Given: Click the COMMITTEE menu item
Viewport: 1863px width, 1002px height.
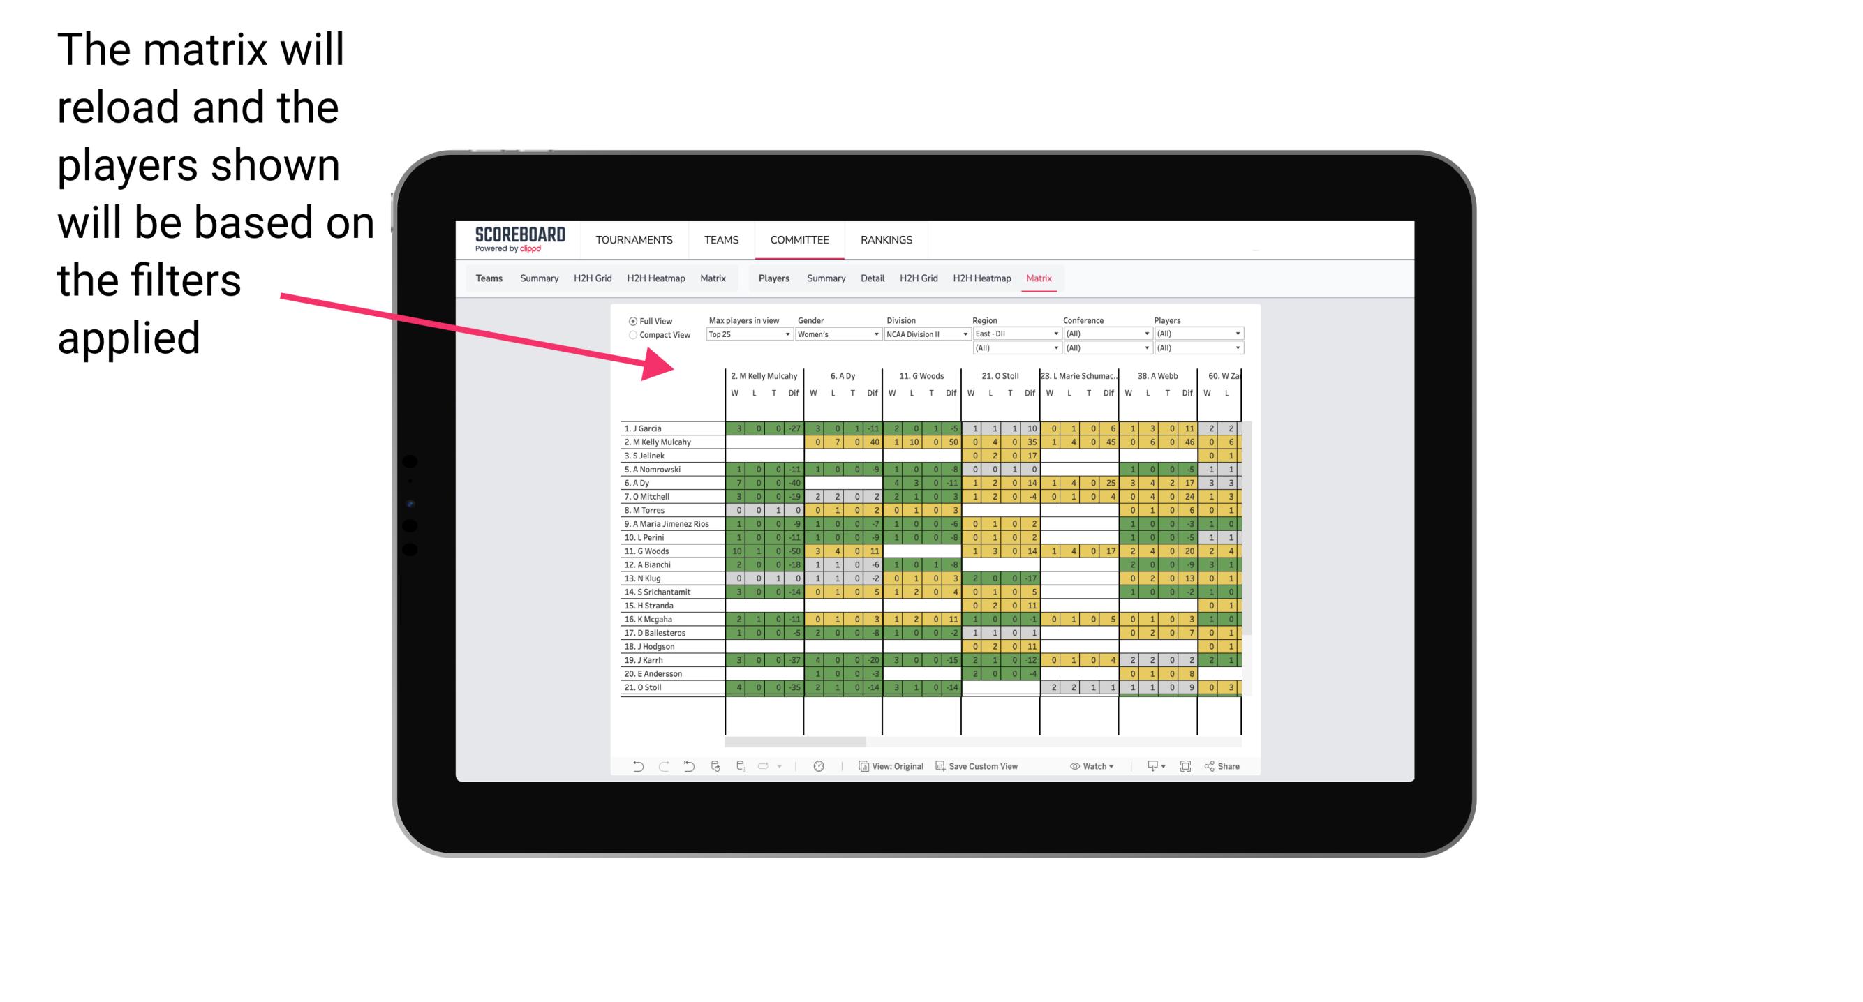Looking at the screenshot, I should pos(799,239).
